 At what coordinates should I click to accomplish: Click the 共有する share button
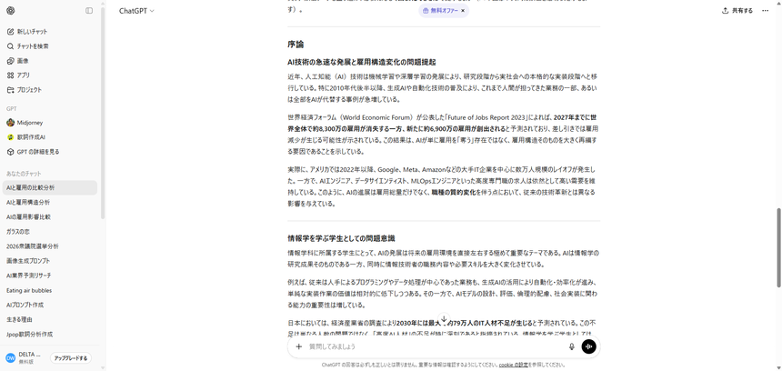click(737, 11)
